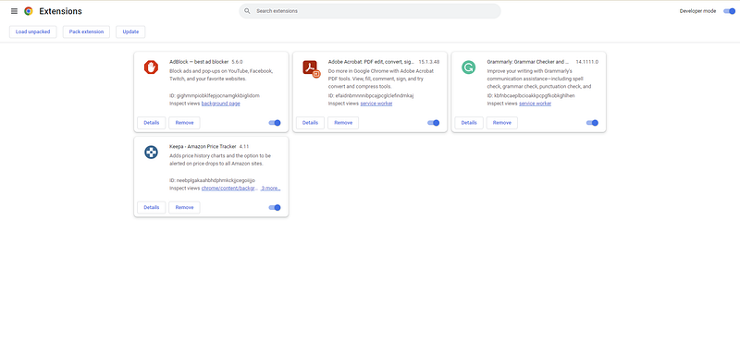The height and width of the screenshot is (355, 740).
Task: Open Details for Grammarly
Action: pos(469,123)
